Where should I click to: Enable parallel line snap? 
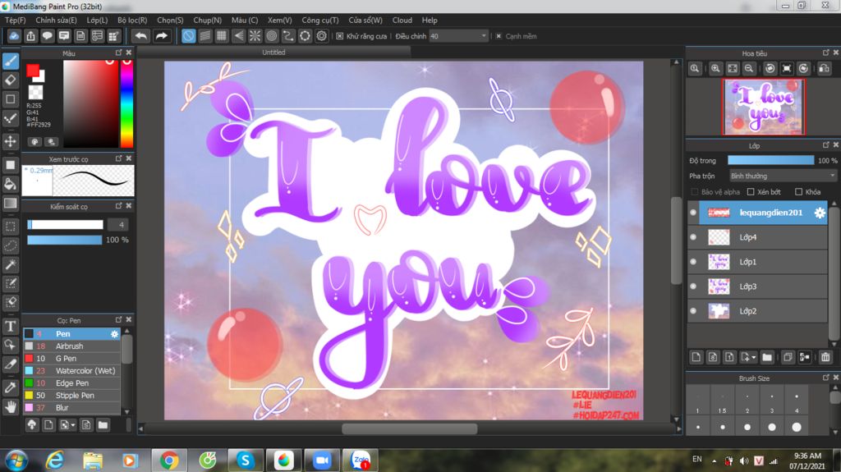[x=205, y=36]
